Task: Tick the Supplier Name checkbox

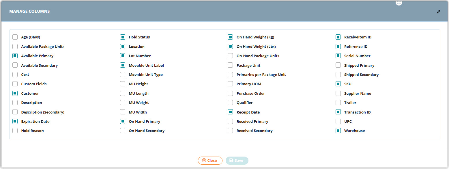Action: tap(338, 93)
